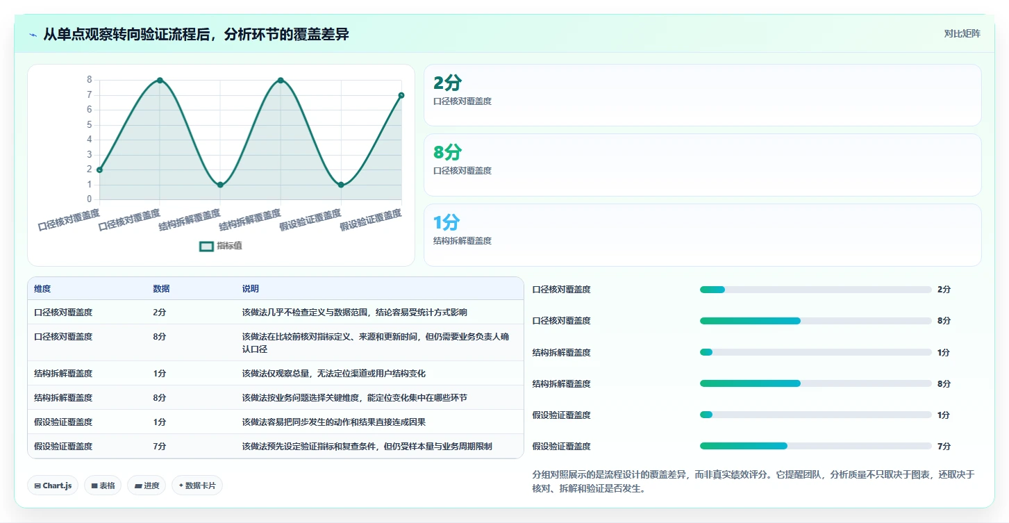Open the stat card showing 2分
This screenshot has height=523, width=1009.
point(702,95)
